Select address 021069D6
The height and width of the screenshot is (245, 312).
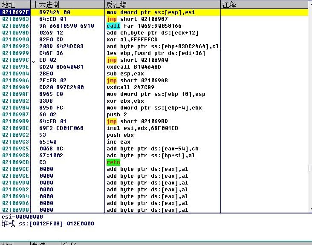pos(15,203)
